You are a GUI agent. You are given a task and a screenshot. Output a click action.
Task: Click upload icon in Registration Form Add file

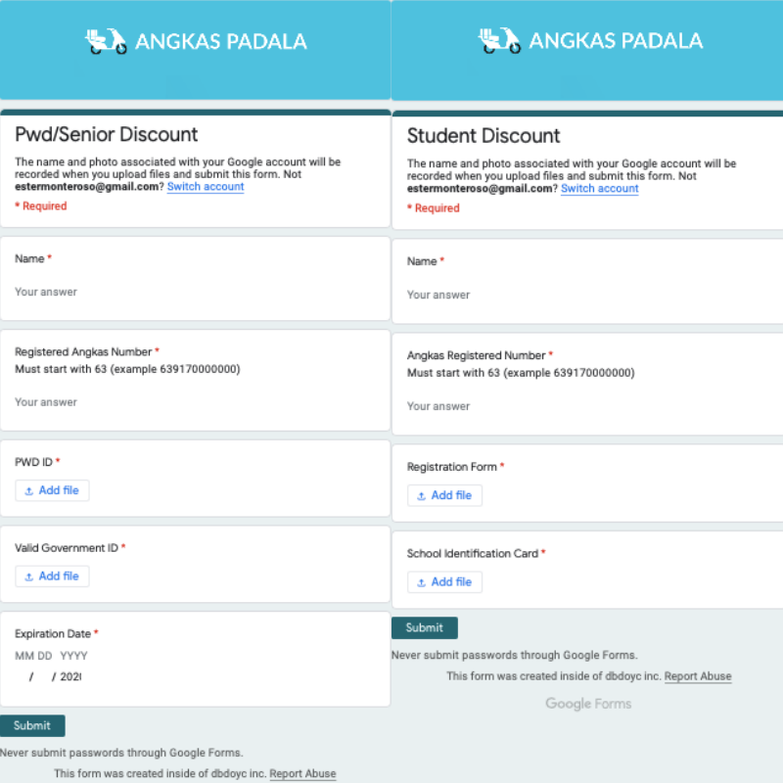point(422,496)
